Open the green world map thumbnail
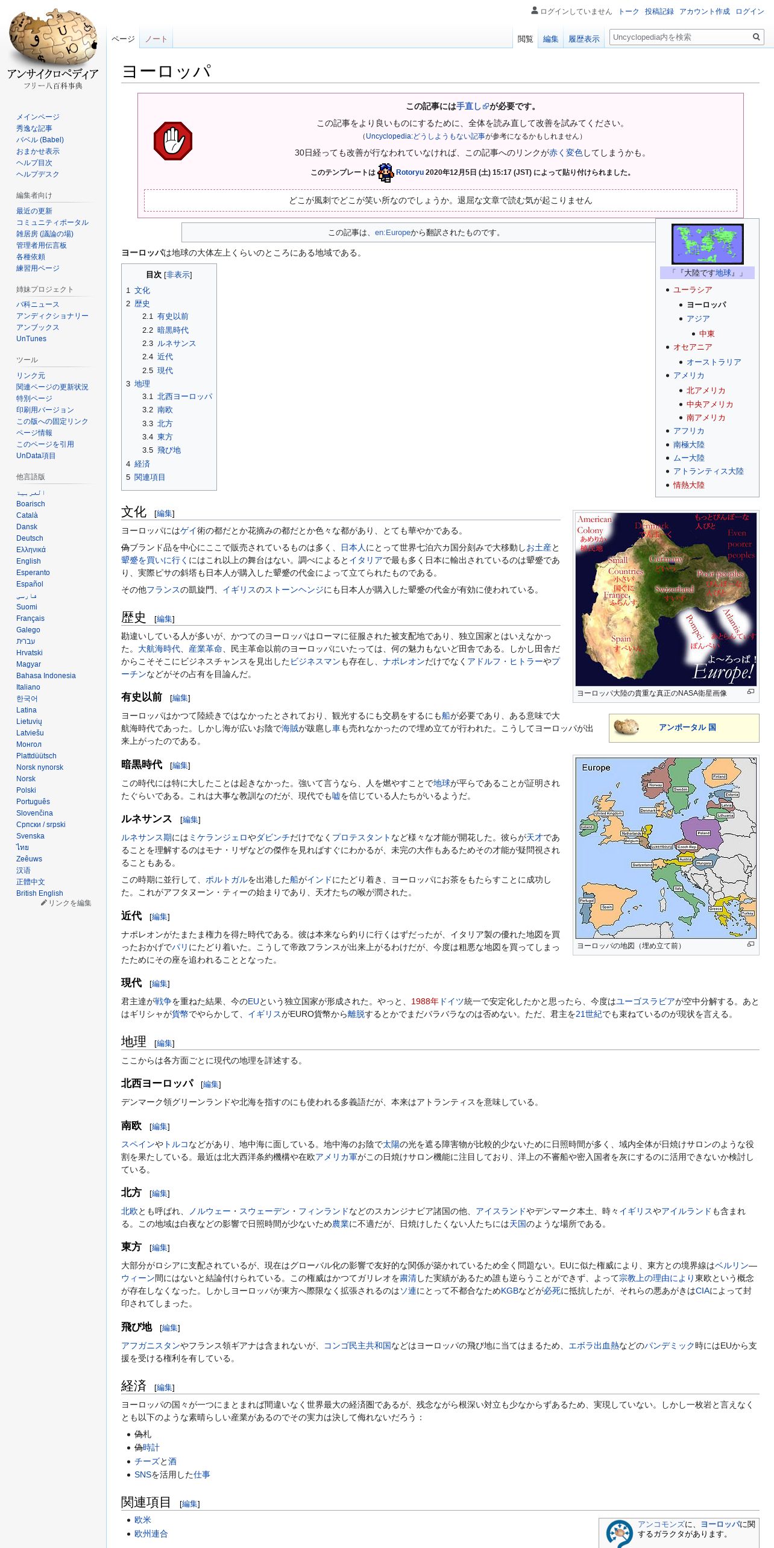Screen dimensions: 774x1548 707,244
